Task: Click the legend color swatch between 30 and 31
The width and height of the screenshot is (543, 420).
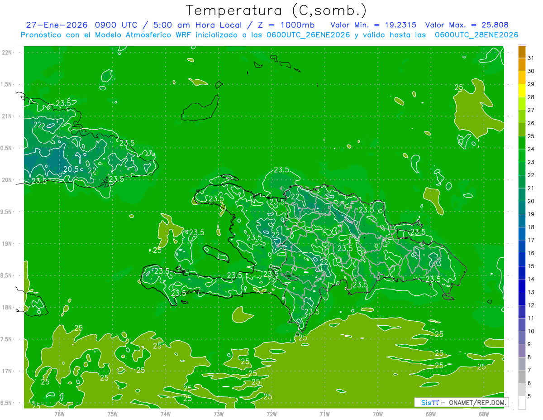Action: coord(522,65)
